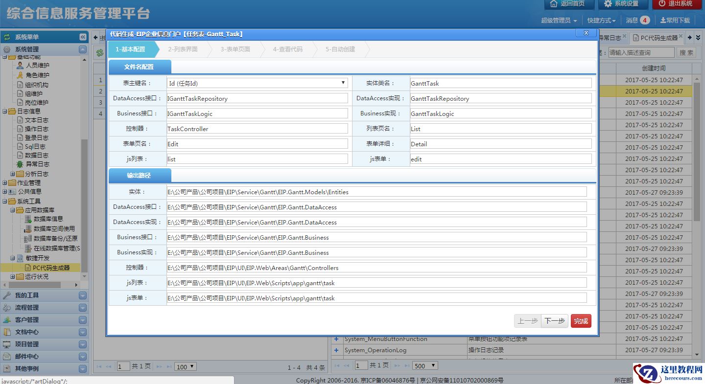Image resolution: width=705 pixels, height=384 pixels.
Task: Collapse the sidebar using the double-arrow icon
Action: click(x=83, y=37)
